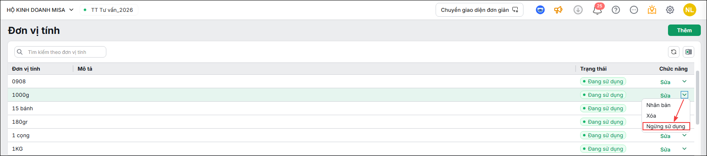707x156 pixels.
Task: Expand HỘ KINH DOANH MISA dropdown
Action: (40, 10)
